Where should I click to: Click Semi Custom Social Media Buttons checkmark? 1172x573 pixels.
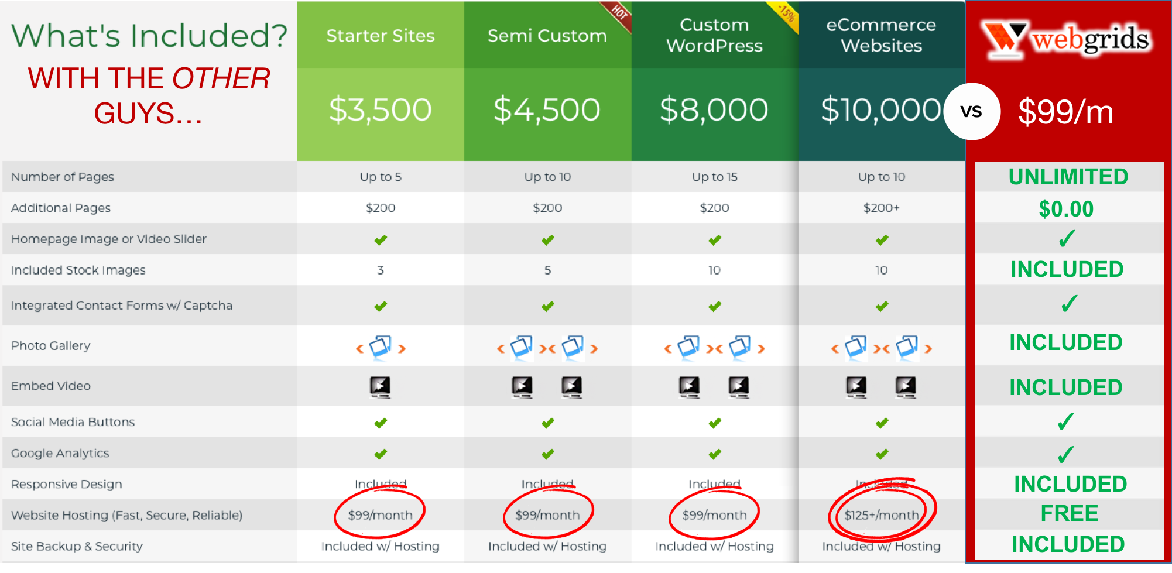pyautogui.click(x=548, y=423)
